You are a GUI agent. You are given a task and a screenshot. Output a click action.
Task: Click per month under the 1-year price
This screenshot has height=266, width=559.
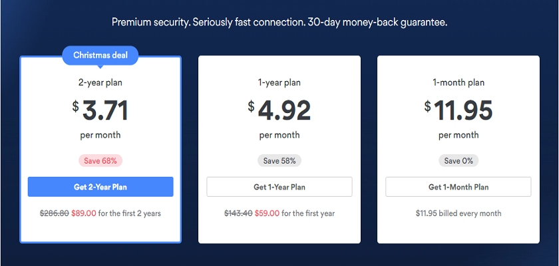279,135
